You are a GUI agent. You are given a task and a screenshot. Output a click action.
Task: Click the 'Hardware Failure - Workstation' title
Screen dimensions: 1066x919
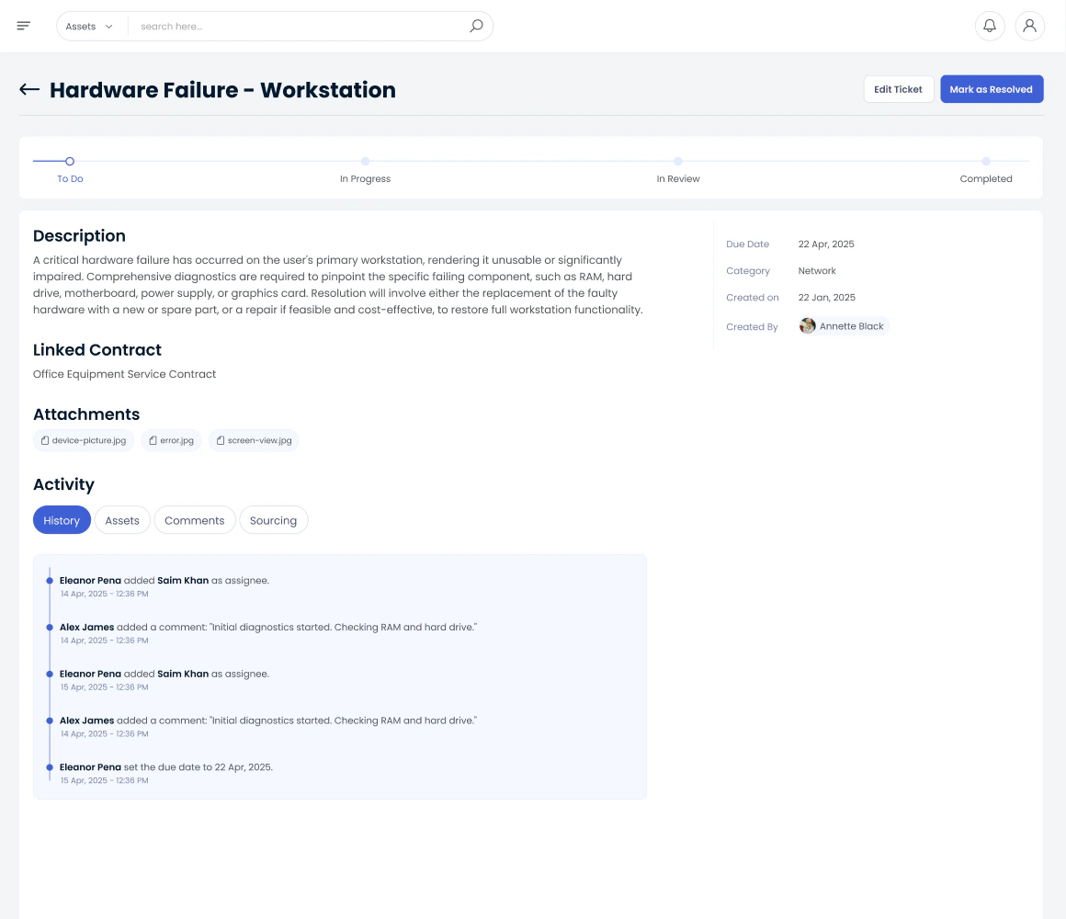click(222, 90)
